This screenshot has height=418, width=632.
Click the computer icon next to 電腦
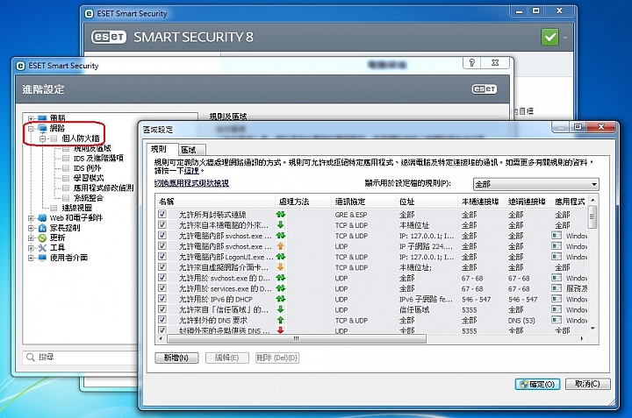pyautogui.click(x=43, y=118)
